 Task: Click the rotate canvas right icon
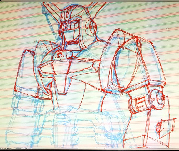coord(26,148)
